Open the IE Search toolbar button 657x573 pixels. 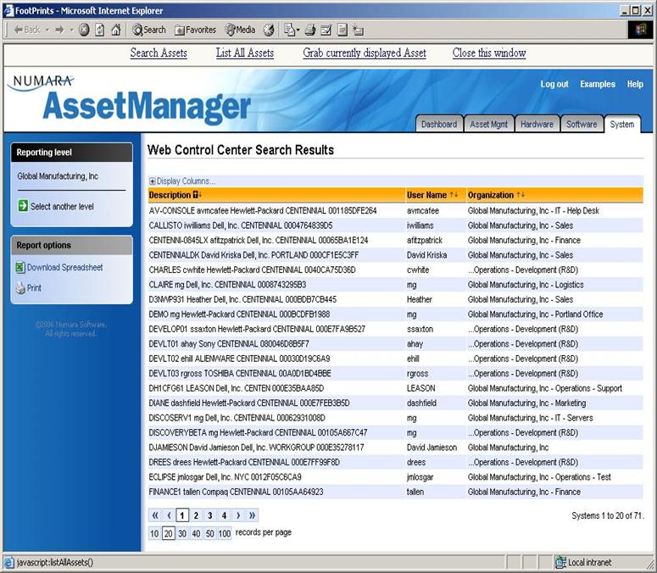149,30
